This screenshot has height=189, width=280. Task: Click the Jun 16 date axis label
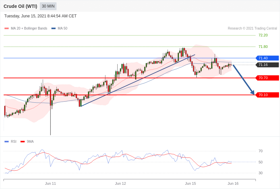pos(233,183)
